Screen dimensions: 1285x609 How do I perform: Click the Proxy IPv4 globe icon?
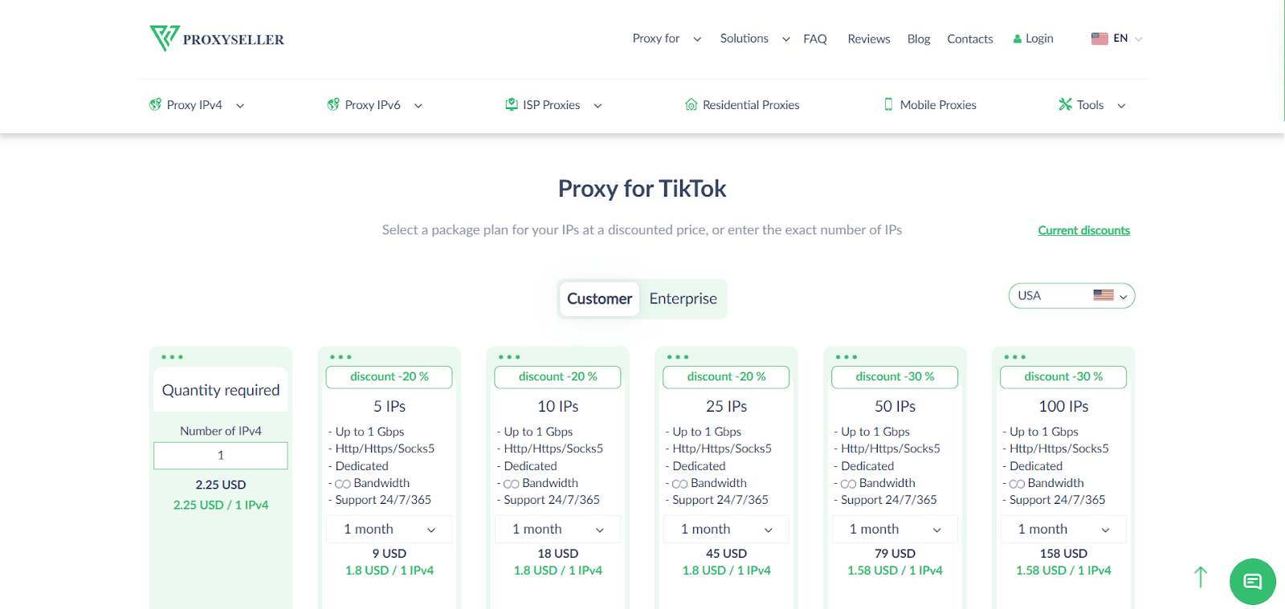[x=155, y=104]
